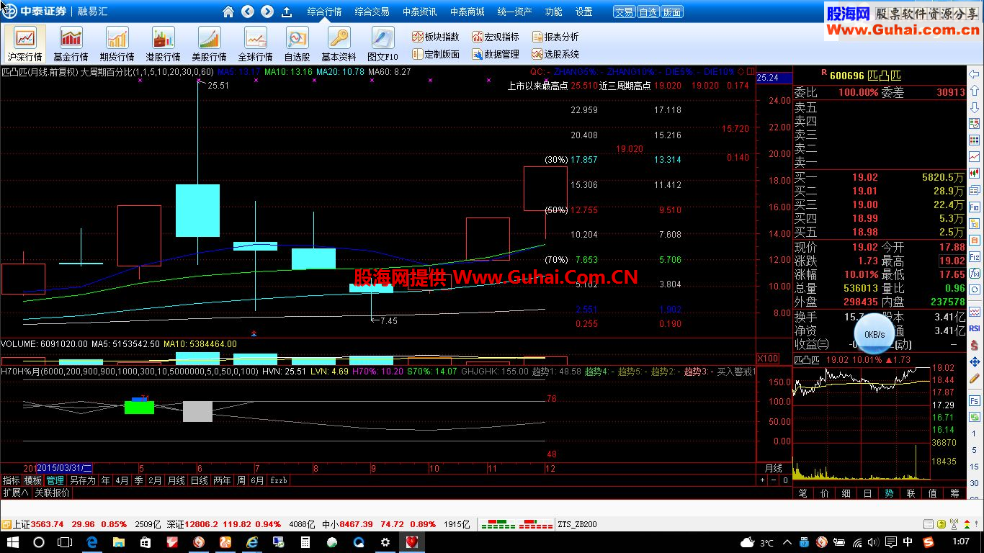Open 自选股 watchlist icon

297,44
